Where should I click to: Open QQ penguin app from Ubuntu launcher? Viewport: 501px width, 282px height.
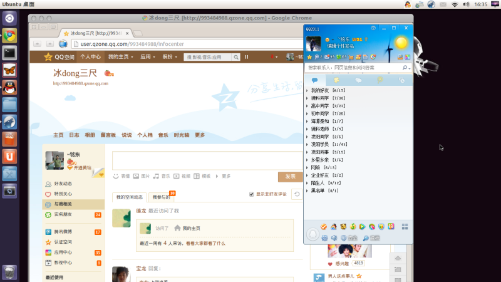coord(9,87)
